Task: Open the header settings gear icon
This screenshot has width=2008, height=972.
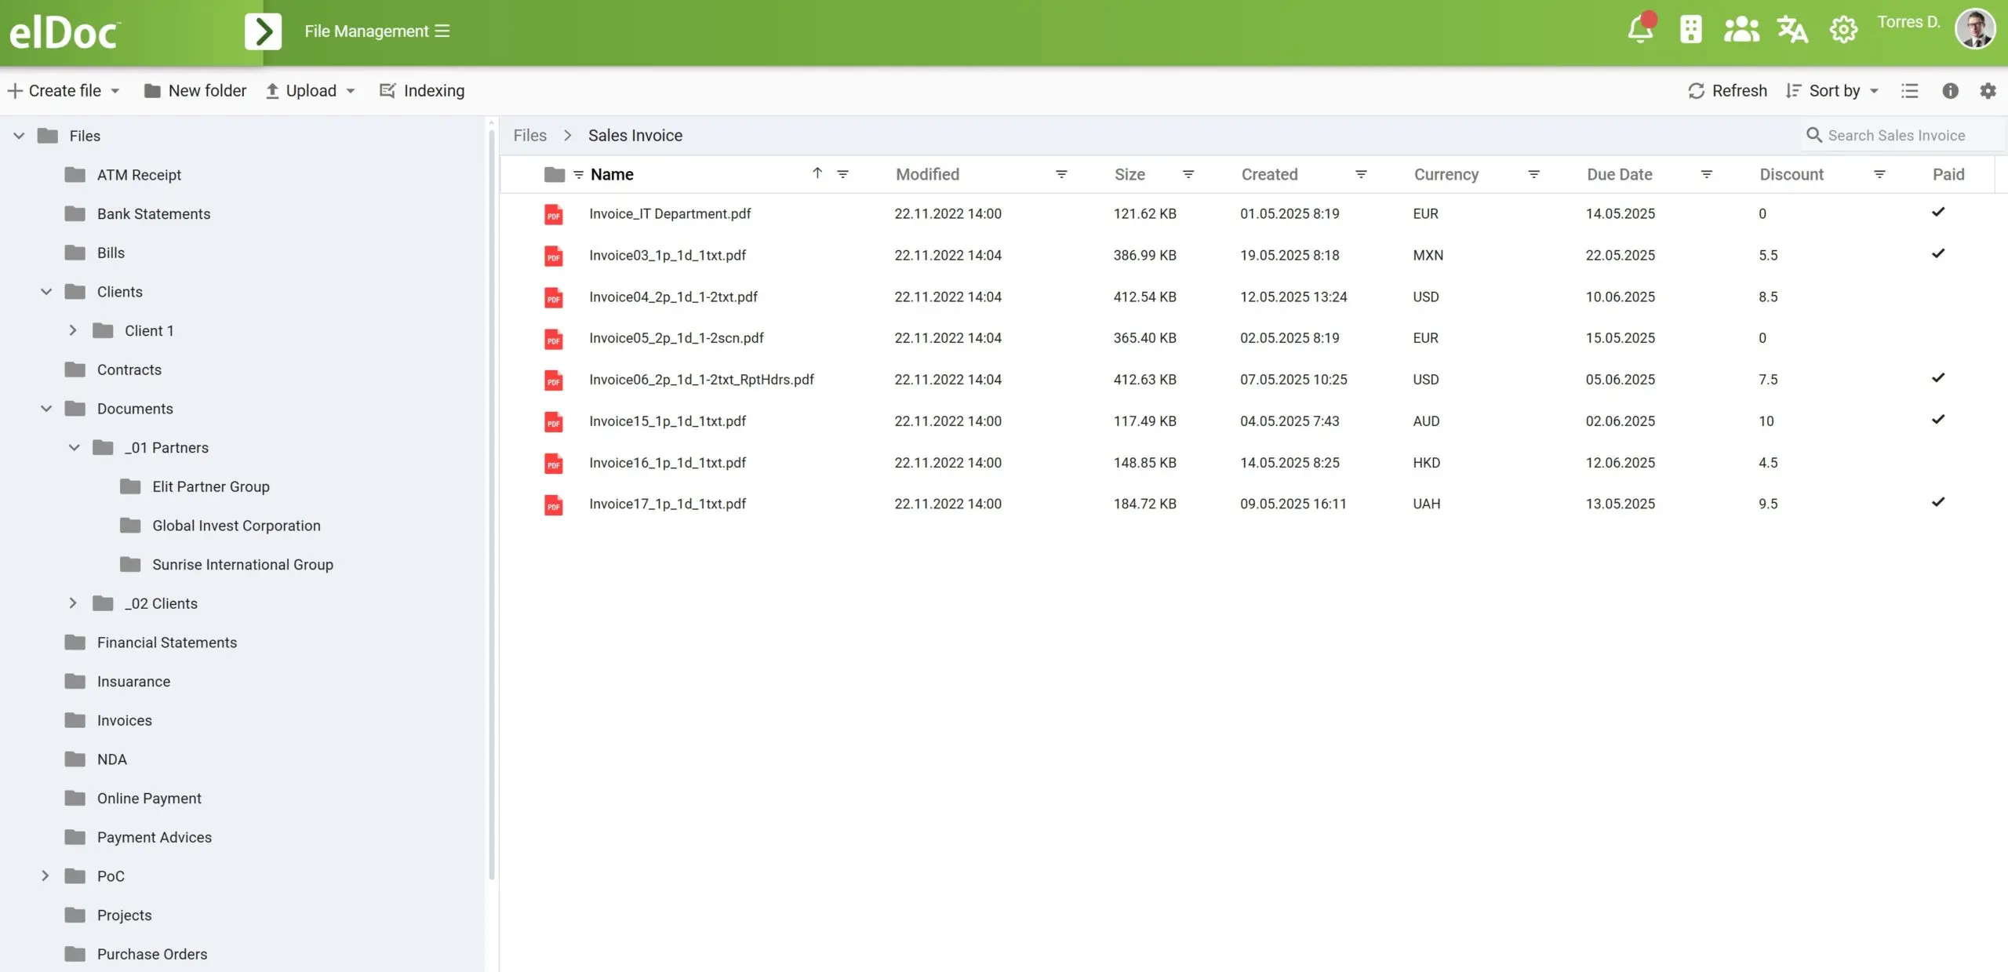Action: click(x=1842, y=31)
